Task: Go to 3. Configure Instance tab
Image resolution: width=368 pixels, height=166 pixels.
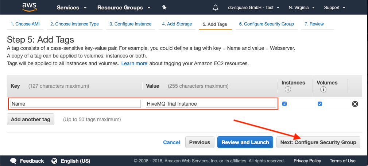Action: click(131, 24)
